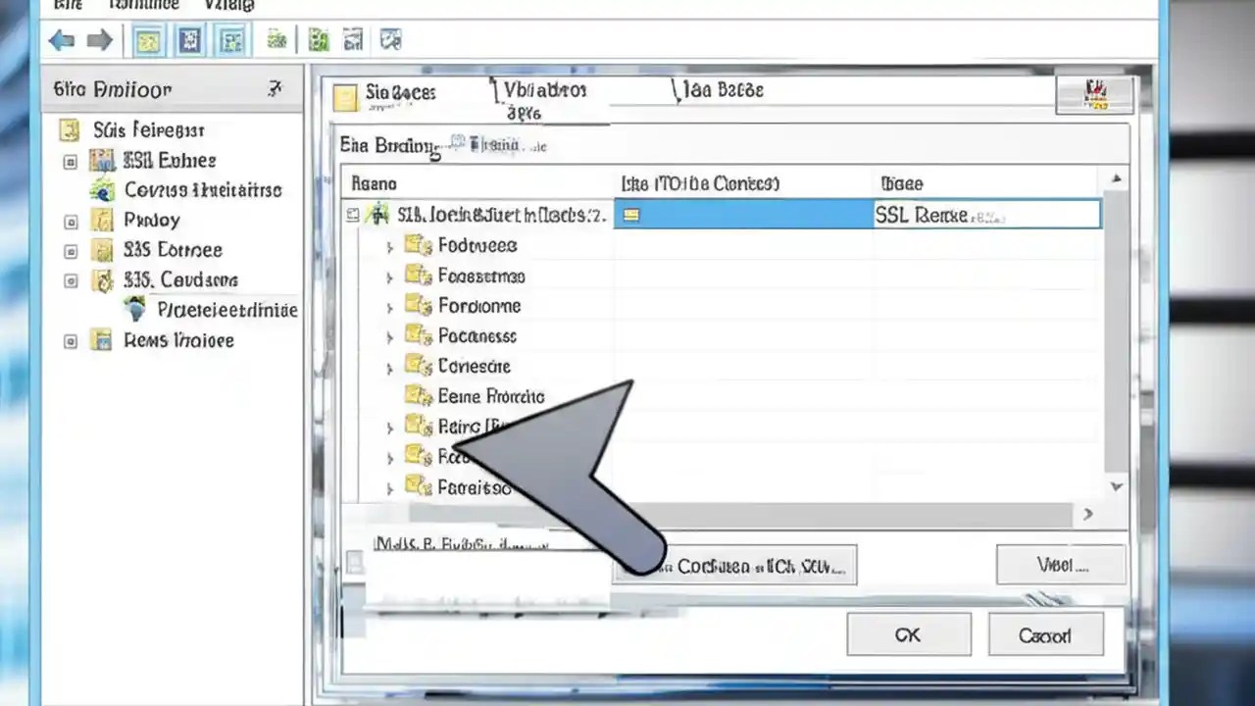The width and height of the screenshot is (1255, 706).
Task: Collapse the selected SSL certificate row
Action: coord(352,215)
